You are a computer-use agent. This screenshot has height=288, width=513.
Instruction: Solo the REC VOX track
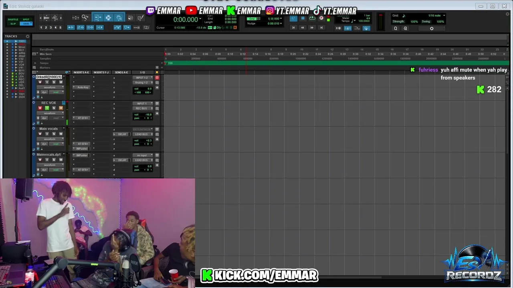click(54, 108)
